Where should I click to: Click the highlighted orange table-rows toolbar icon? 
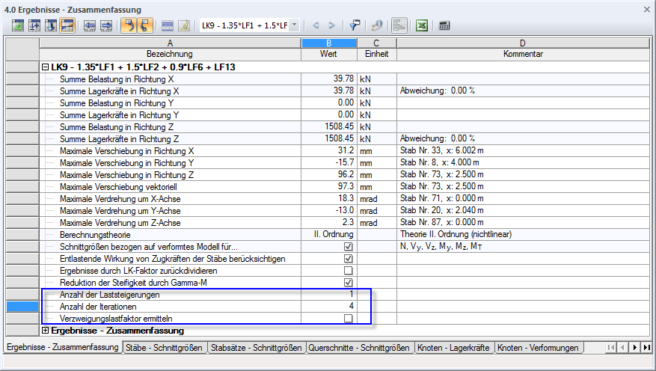67,25
